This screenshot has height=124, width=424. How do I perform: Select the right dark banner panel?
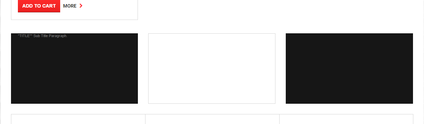(349, 68)
